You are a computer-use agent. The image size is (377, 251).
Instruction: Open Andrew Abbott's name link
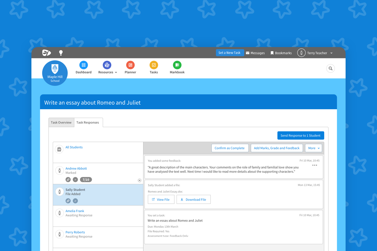(x=76, y=168)
